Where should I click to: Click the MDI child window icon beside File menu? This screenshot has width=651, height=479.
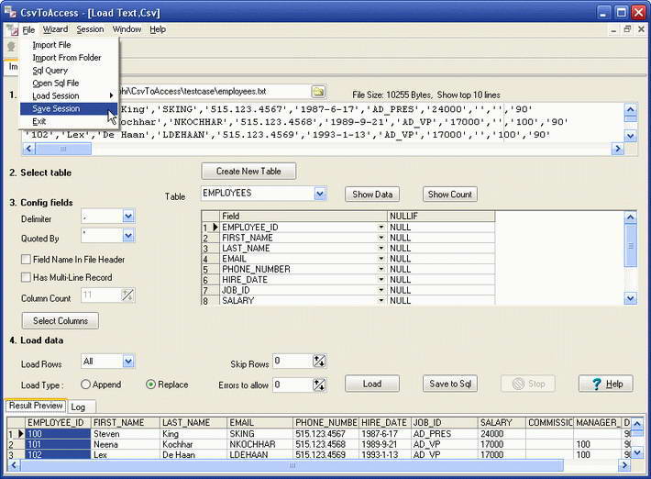coord(12,29)
